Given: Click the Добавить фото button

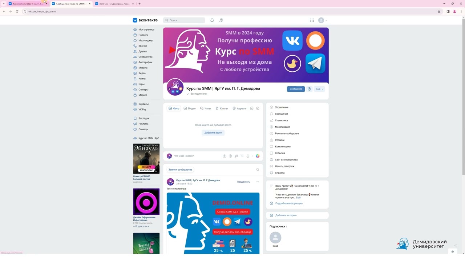Looking at the screenshot, I should 213,133.
